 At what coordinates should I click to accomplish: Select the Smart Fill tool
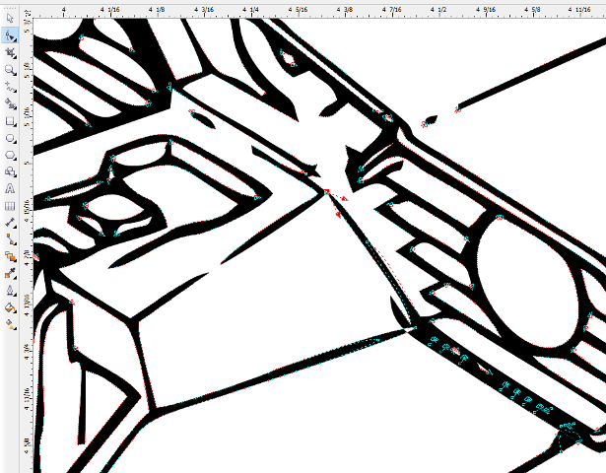click(x=10, y=103)
